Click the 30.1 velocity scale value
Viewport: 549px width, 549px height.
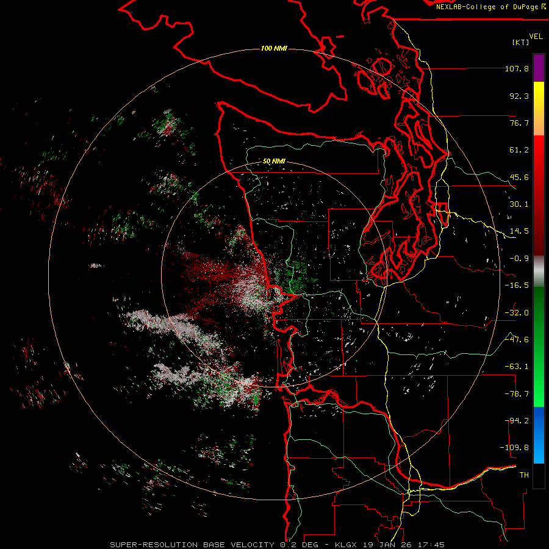click(x=519, y=204)
